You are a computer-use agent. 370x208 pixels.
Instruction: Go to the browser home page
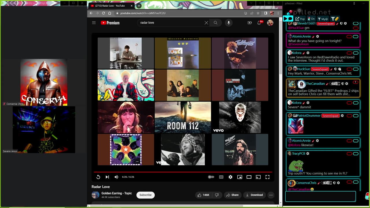click(110, 13)
